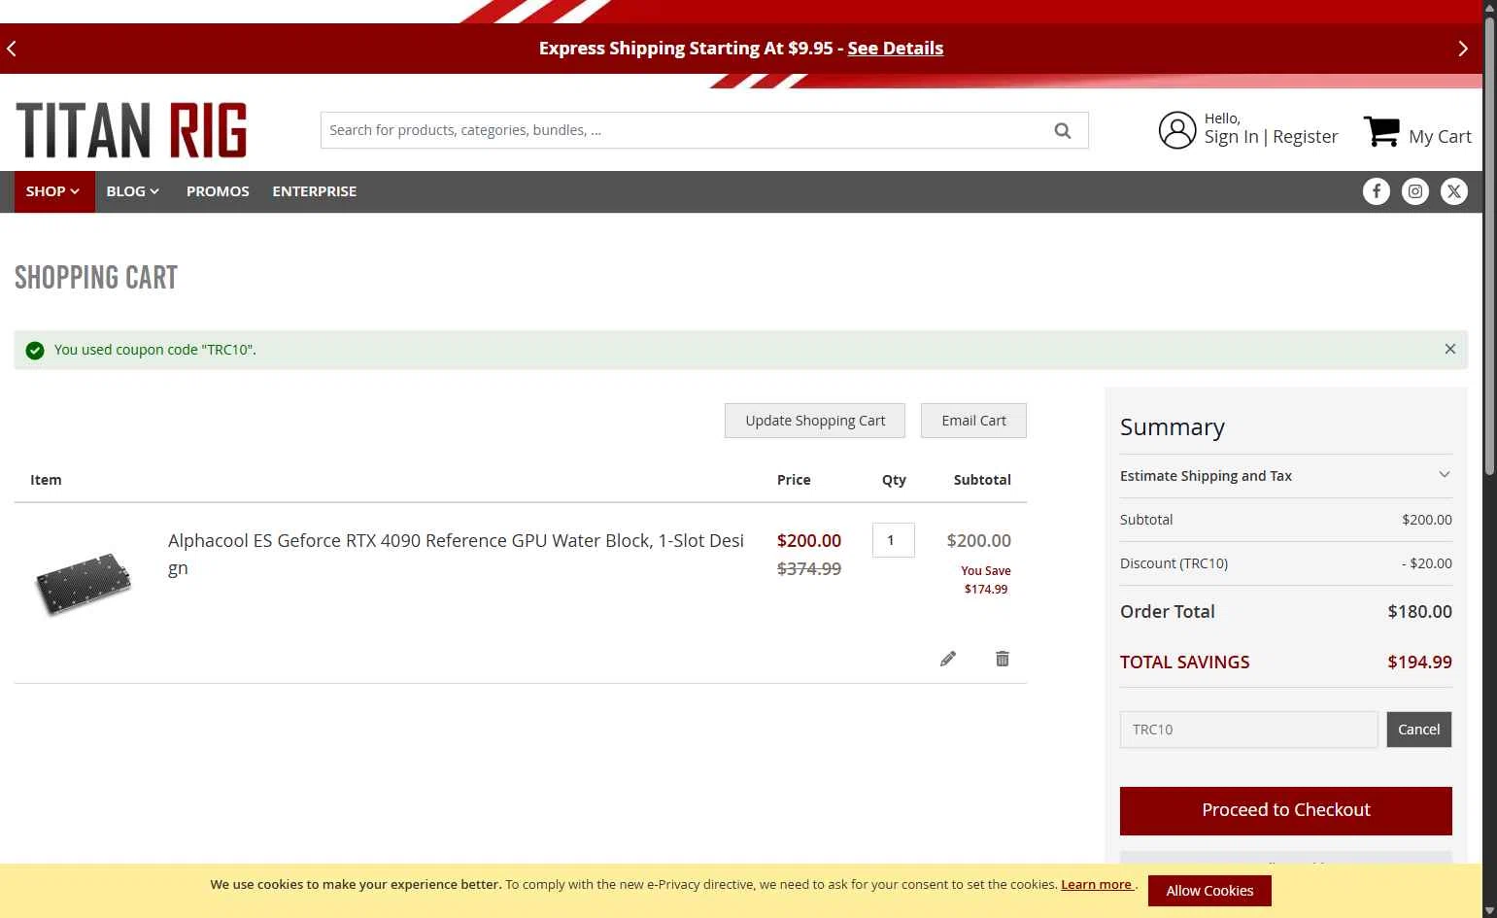Open Titan Rig Facebook page icon
Image resolution: width=1497 pixels, height=918 pixels.
(1376, 191)
